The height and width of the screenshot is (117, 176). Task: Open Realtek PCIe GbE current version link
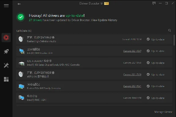point(132,86)
